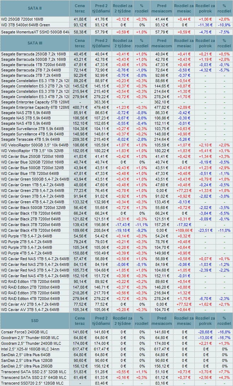Click the 363,36 € two-weeks-ago price cell
The image size is (233, 386).
pyautogui.click(x=101, y=102)
